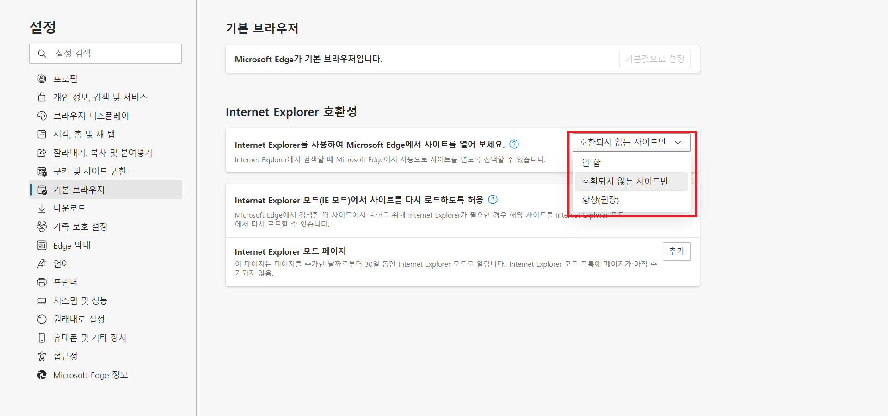This screenshot has width=888, height=416.
Task: Collapse the 호환되지 않는 사이트만 dropdown box
Action: pyautogui.click(x=631, y=142)
